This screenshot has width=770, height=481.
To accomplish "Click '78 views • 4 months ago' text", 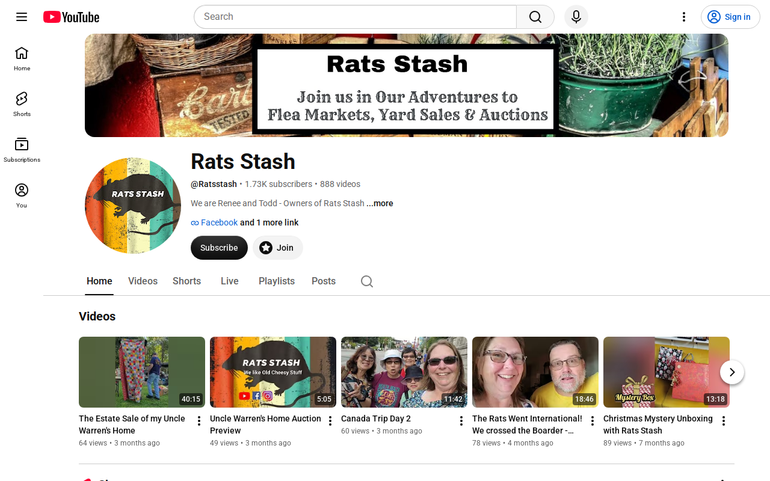I will (513, 443).
